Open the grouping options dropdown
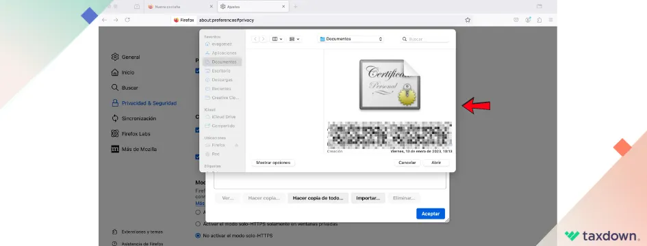Screen dimensions: 647x246 point(294,39)
